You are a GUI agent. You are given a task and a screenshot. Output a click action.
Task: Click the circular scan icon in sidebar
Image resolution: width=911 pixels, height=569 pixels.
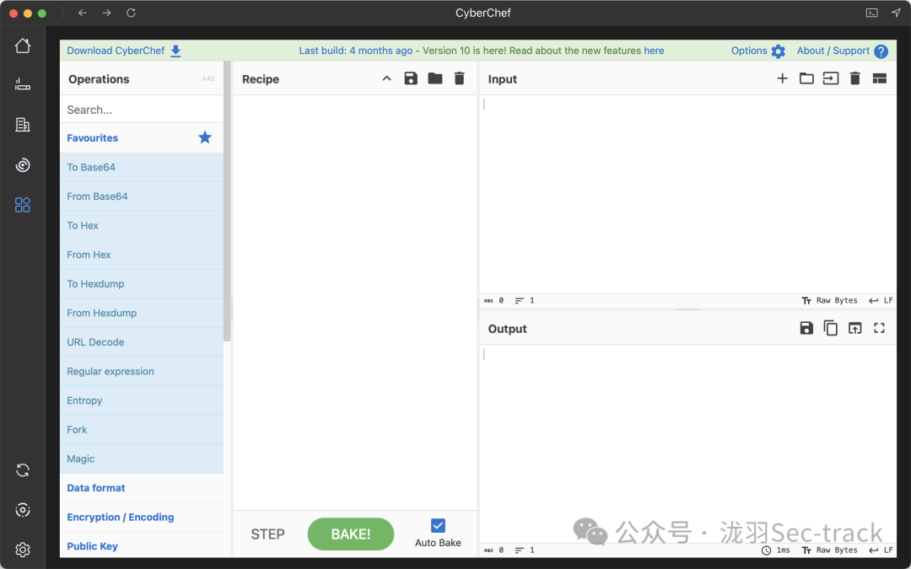(23, 510)
